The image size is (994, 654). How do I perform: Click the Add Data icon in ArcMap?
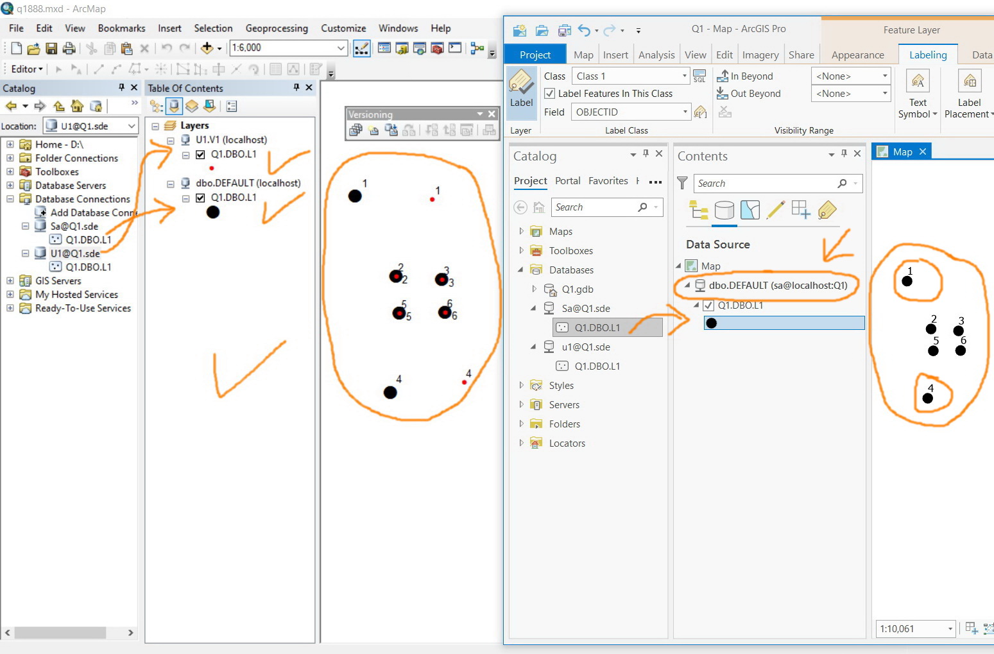click(207, 48)
